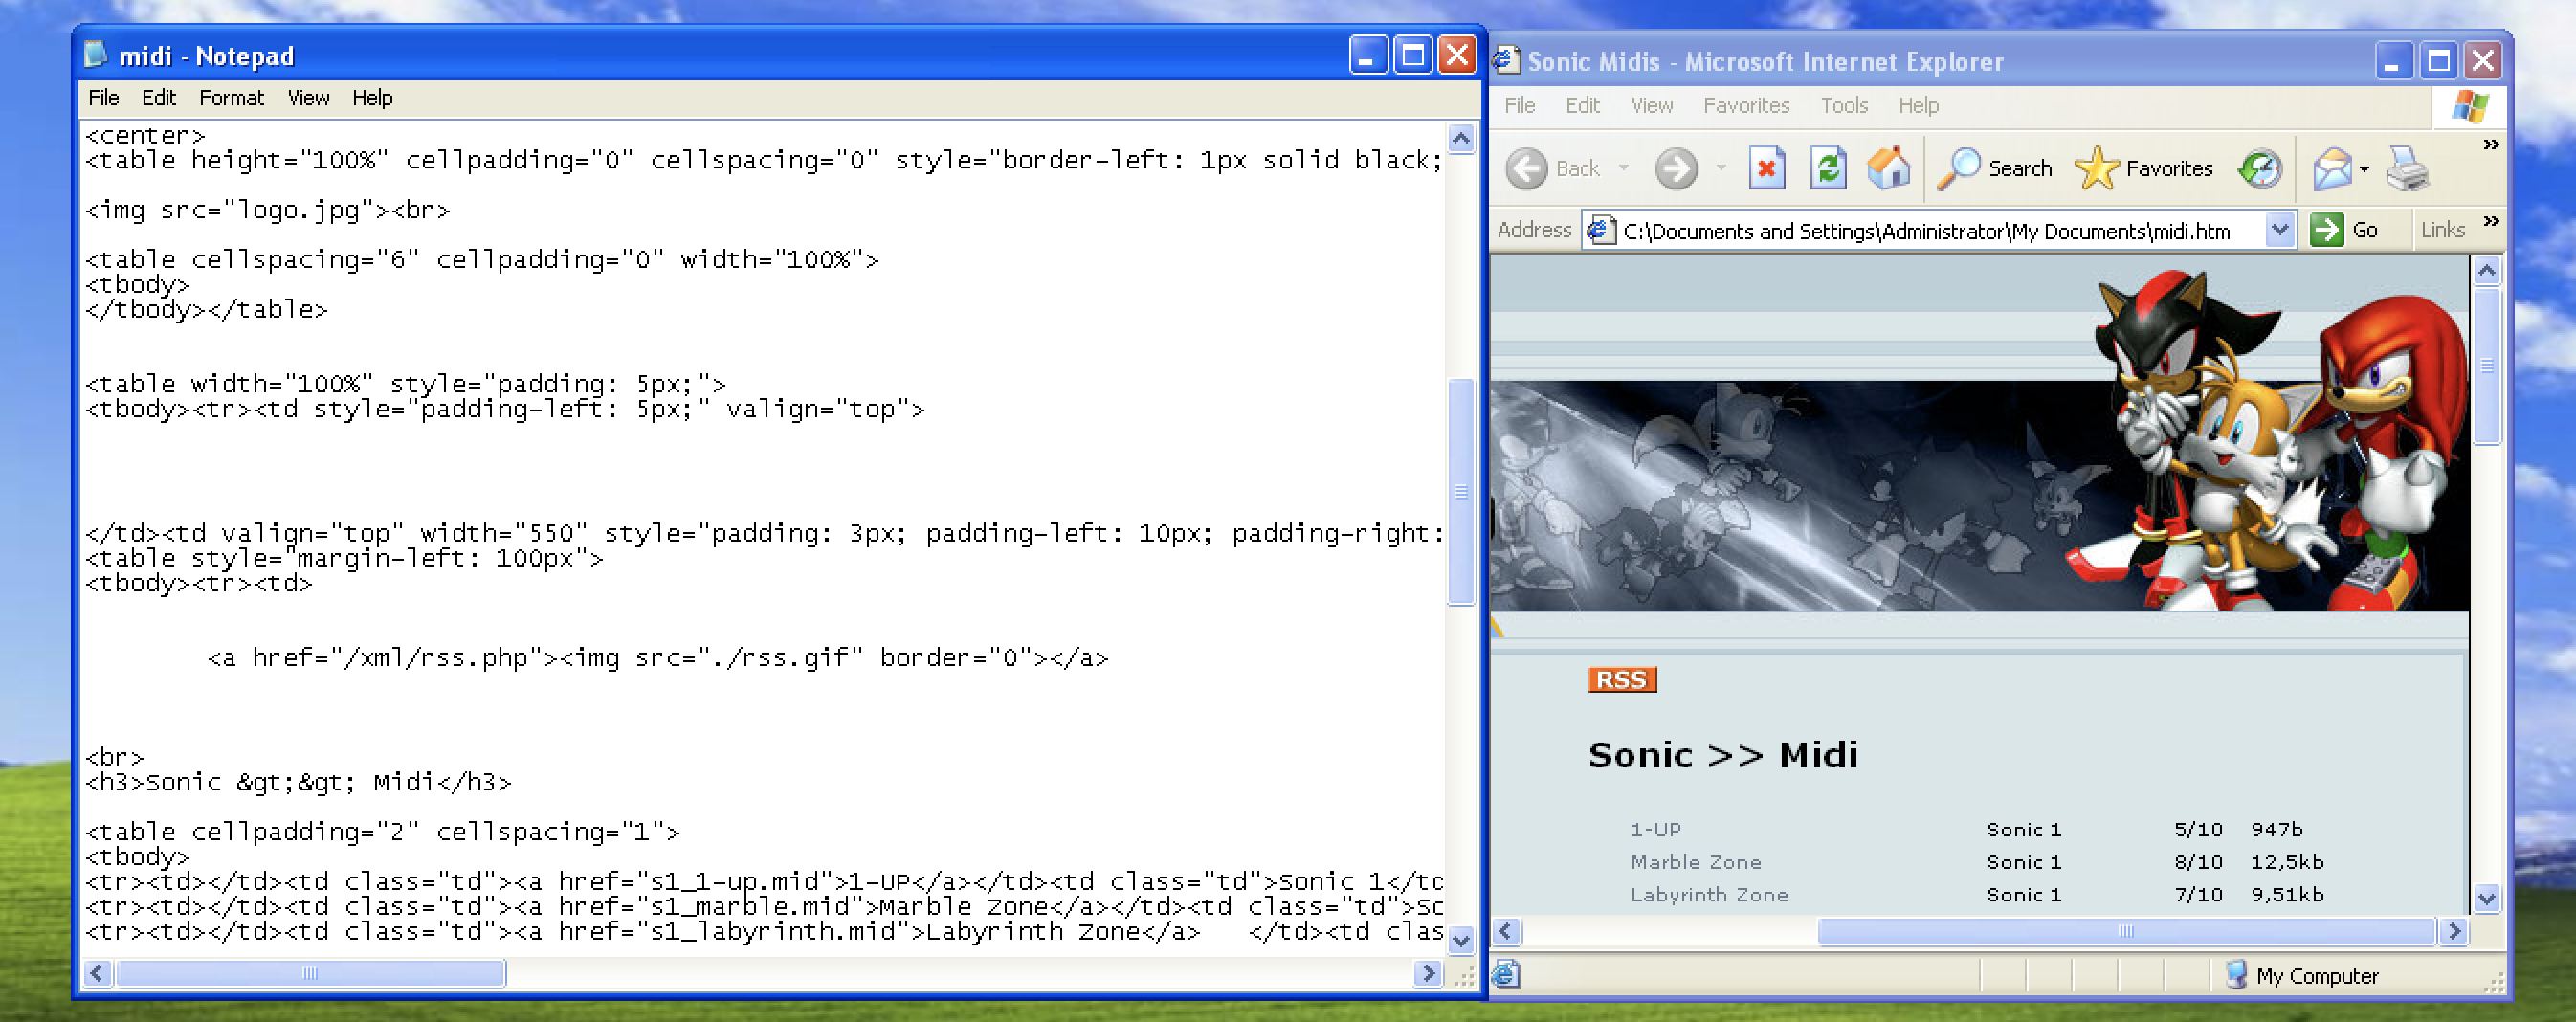Minimize the Sonic Midis Internet Explorer window
2576x1022 pixels.
coord(2393,62)
